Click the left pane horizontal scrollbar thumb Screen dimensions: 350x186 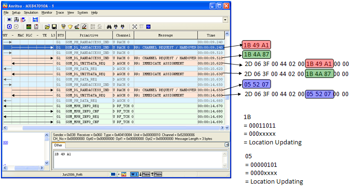[26, 168]
